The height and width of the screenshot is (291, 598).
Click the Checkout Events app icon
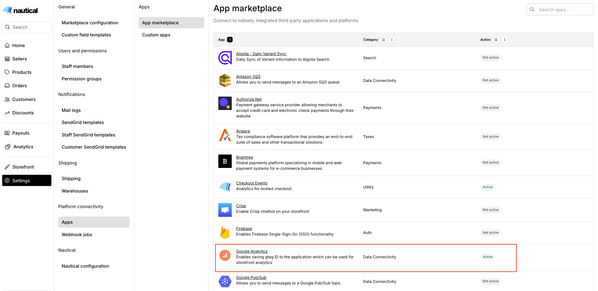point(225,187)
